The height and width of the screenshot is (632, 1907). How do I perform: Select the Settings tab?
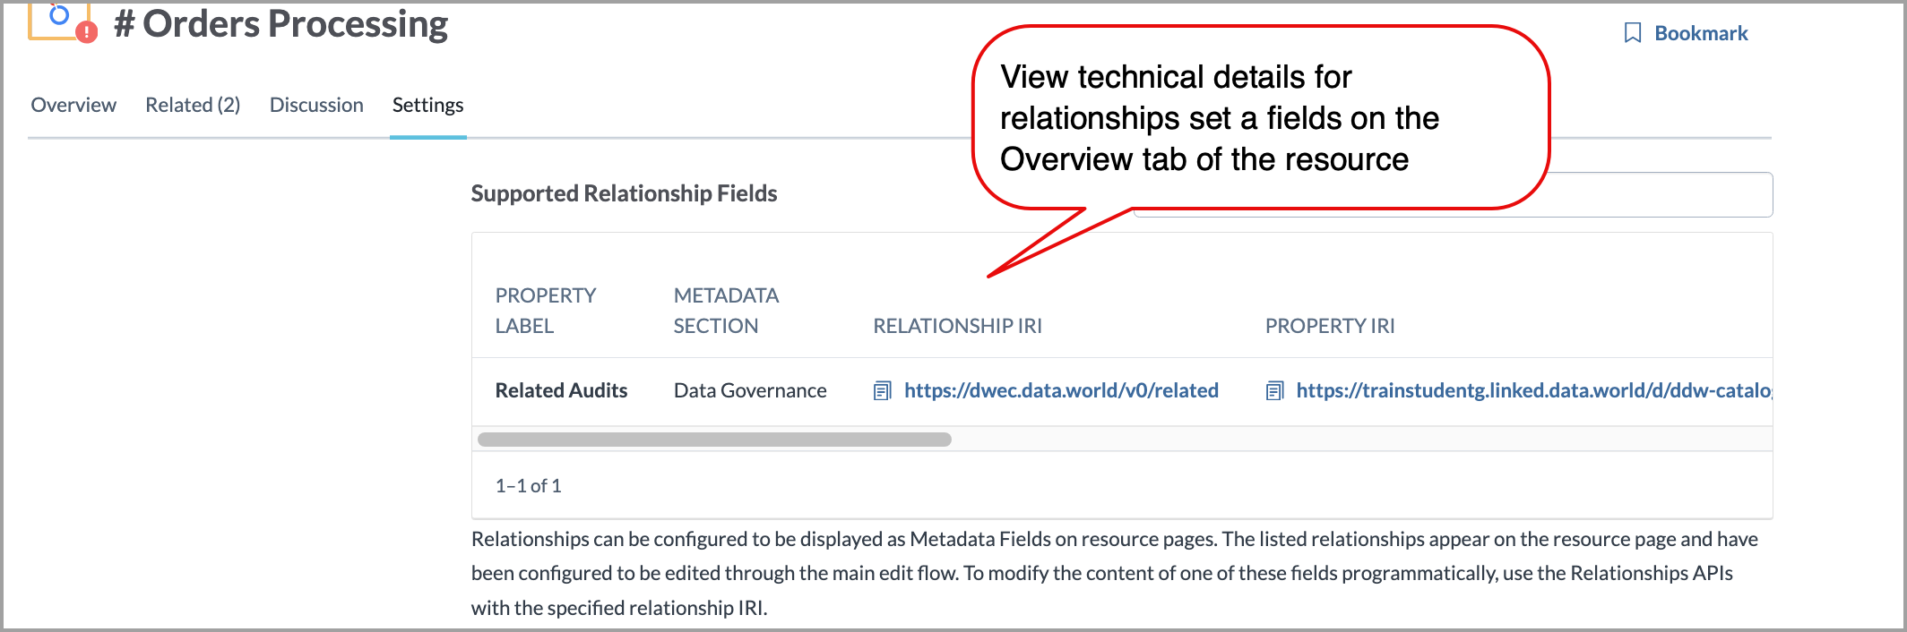pyautogui.click(x=427, y=105)
